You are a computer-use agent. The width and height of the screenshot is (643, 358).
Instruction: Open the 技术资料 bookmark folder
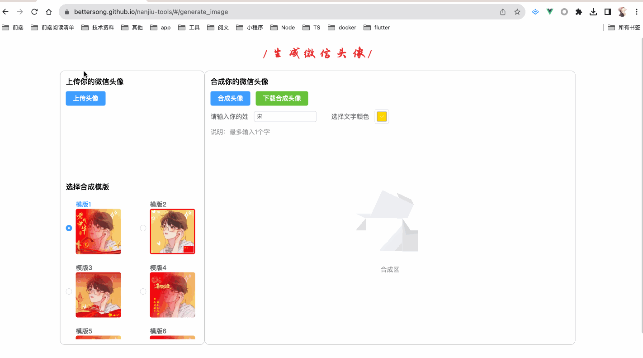98,28
